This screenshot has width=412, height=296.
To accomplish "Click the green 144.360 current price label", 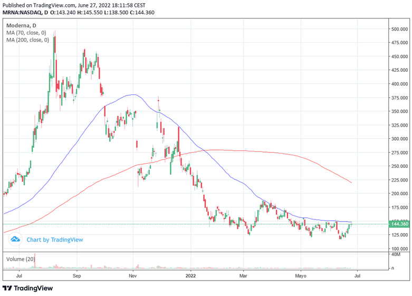I will click(x=399, y=224).
